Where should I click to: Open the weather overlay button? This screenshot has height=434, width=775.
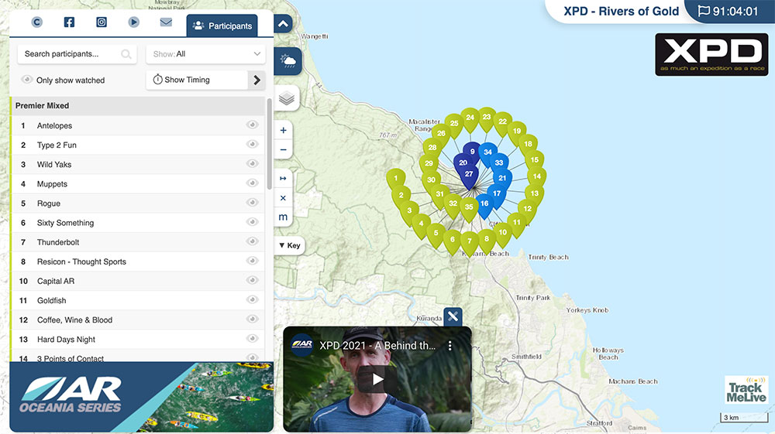(x=288, y=61)
